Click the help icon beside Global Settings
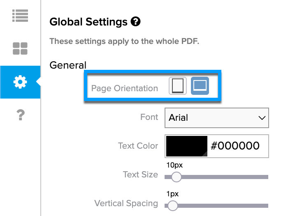 coord(135,21)
